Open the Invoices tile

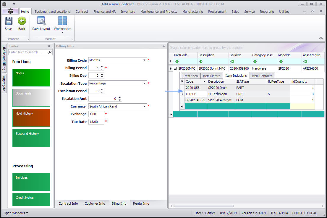(x=31, y=182)
